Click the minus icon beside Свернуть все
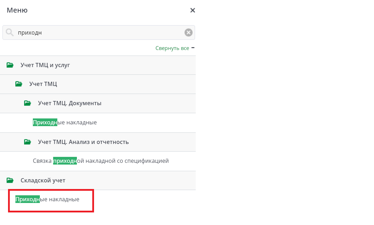Image resolution: width=374 pixels, height=225 pixels. click(x=193, y=48)
